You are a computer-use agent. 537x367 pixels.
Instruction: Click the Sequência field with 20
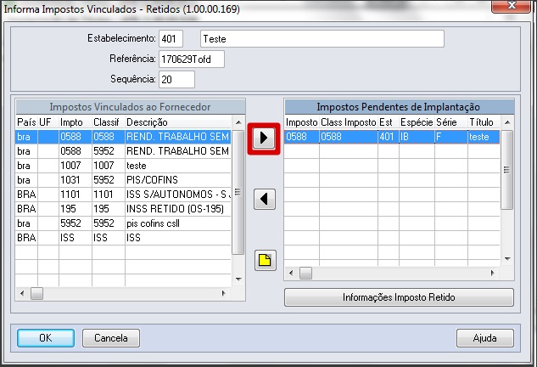tap(176, 79)
